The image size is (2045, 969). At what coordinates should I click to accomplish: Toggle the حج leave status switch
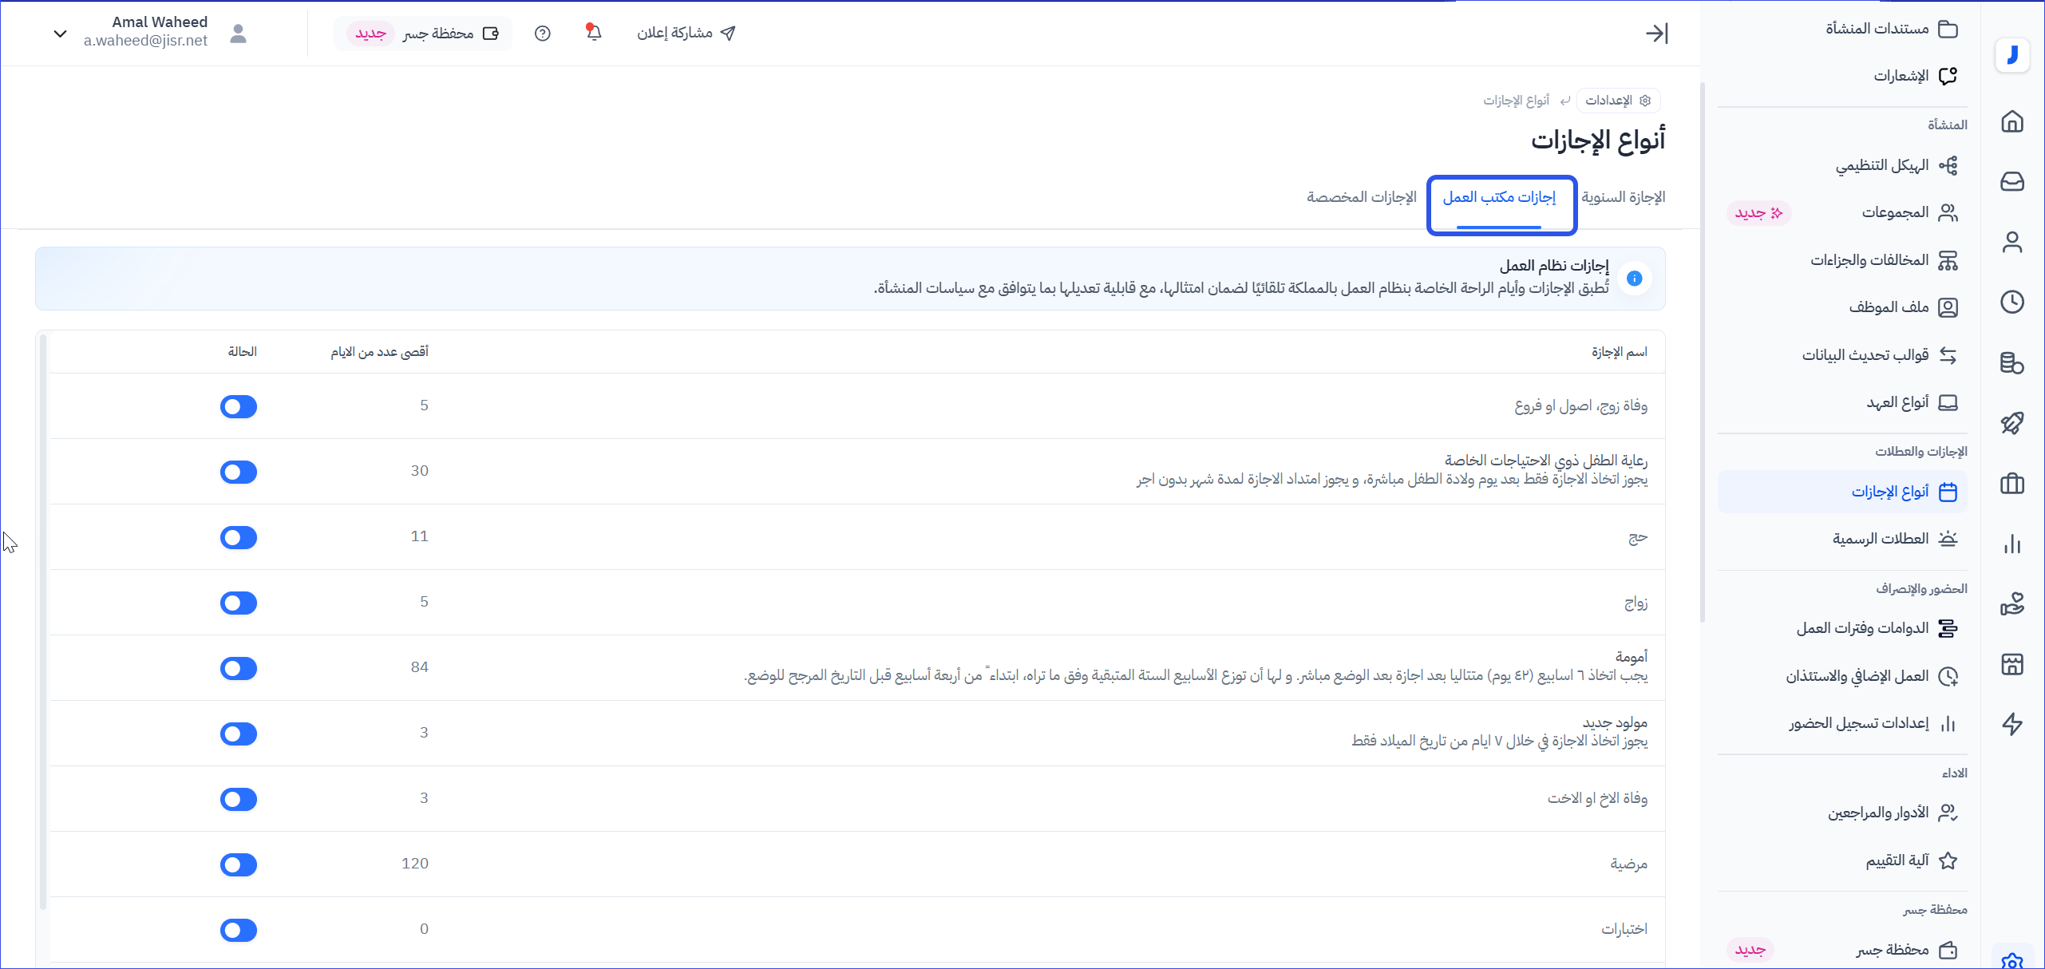[x=239, y=537]
